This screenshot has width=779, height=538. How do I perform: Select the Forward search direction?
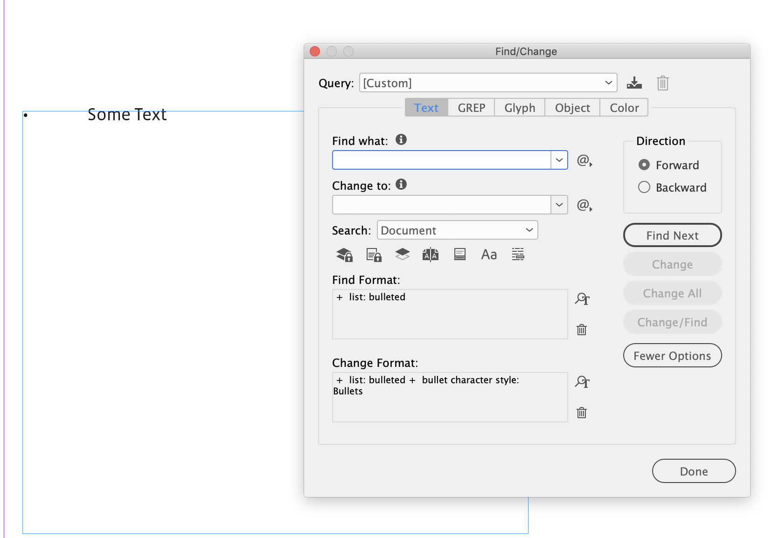point(644,165)
